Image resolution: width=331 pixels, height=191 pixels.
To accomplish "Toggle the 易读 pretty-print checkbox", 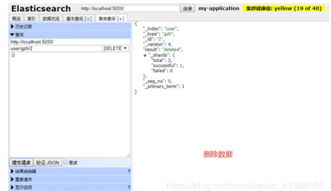I will tap(65, 162).
